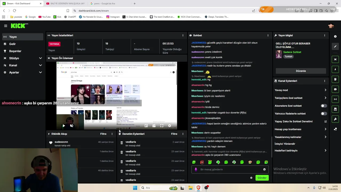Open Yasaklanmış kelimeler options
341x192 pixels.
[301, 137]
